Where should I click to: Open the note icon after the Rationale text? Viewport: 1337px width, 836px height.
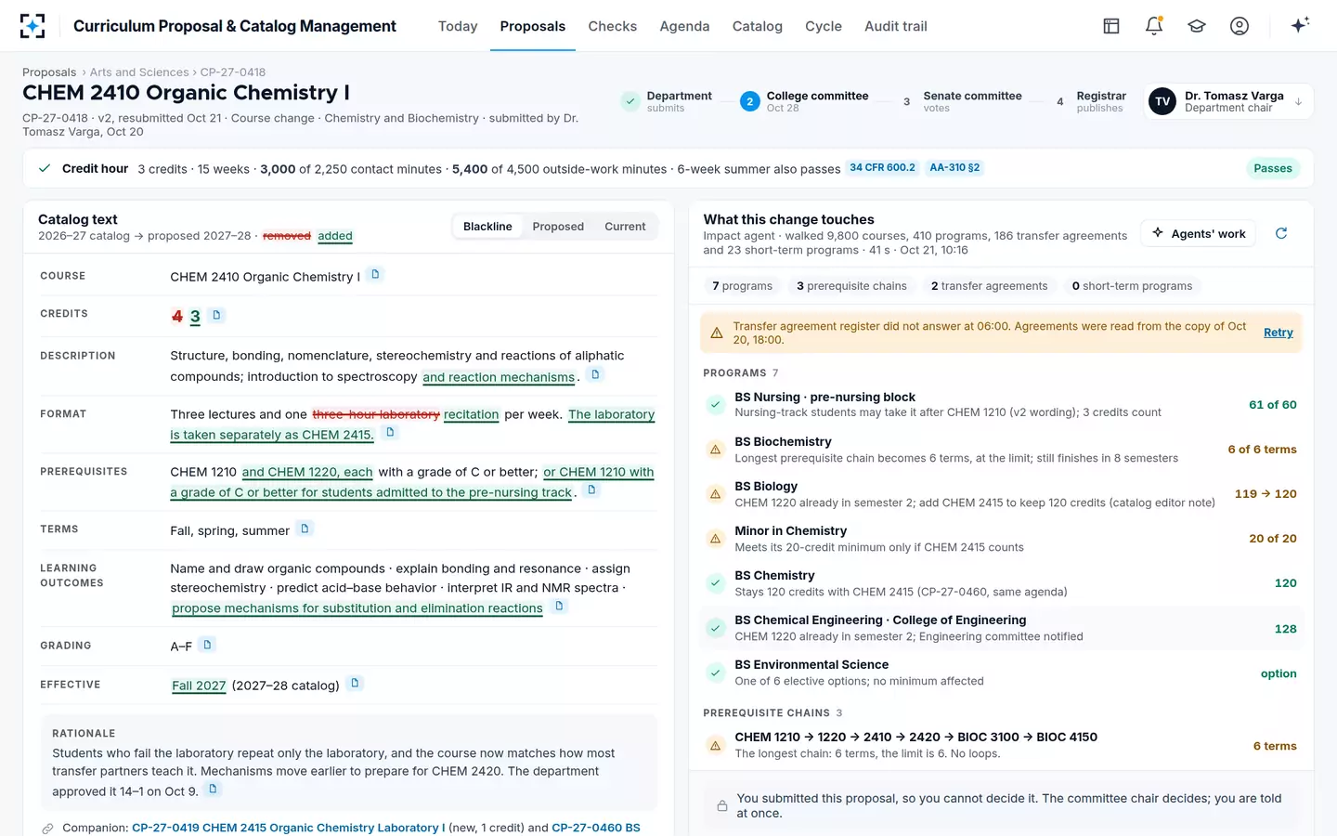pos(213,789)
